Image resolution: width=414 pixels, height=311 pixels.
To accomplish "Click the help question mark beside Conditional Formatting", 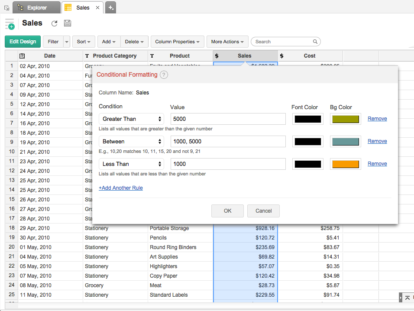I will [x=164, y=75].
